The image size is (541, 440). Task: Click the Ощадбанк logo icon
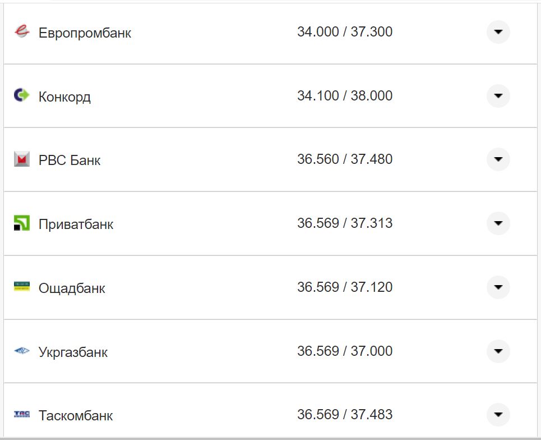pyautogui.click(x=21, y=287)
